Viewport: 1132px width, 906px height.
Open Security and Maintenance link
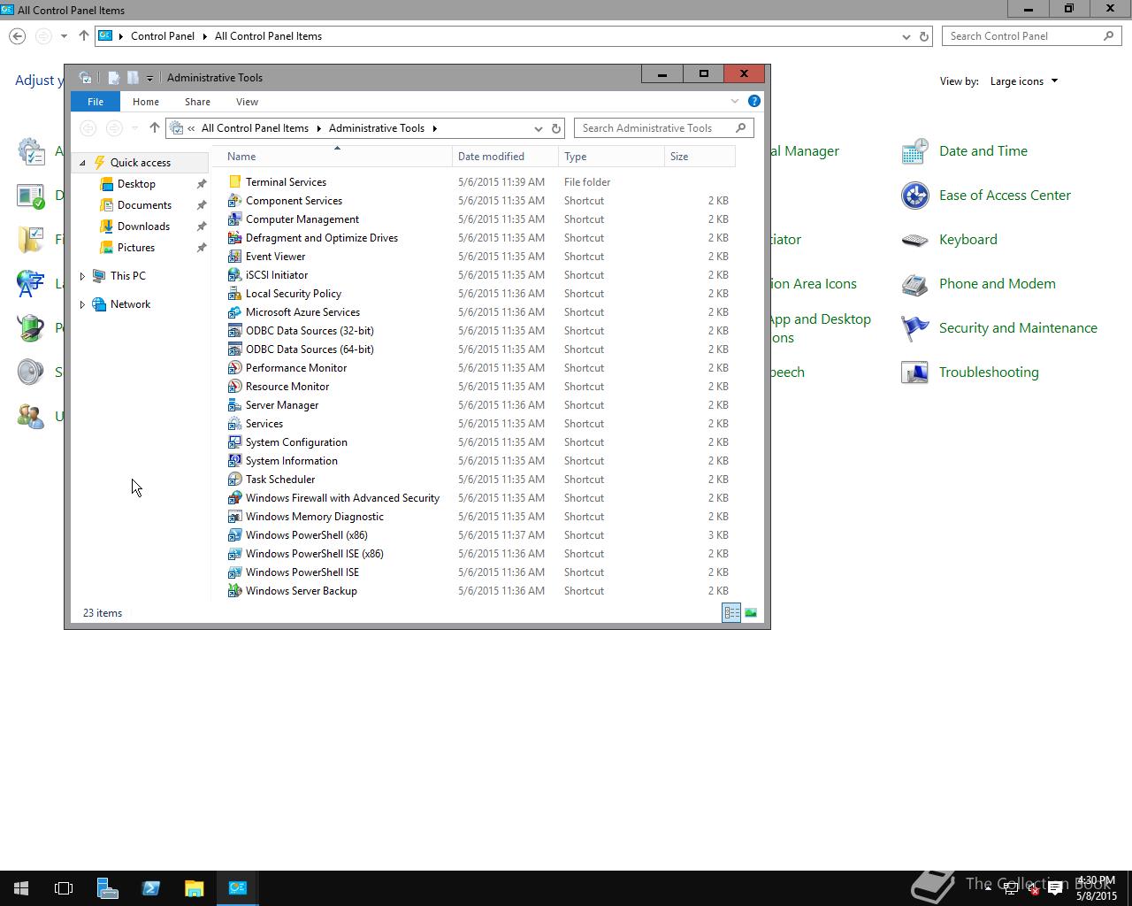coord(1018,328)
